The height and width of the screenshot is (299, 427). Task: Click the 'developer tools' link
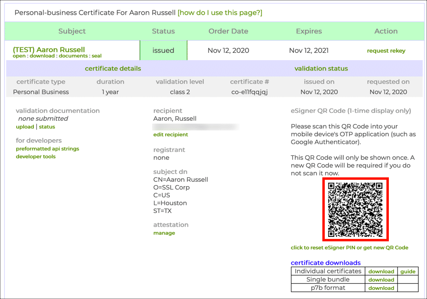pyautogui.click(x=36, y=157)
